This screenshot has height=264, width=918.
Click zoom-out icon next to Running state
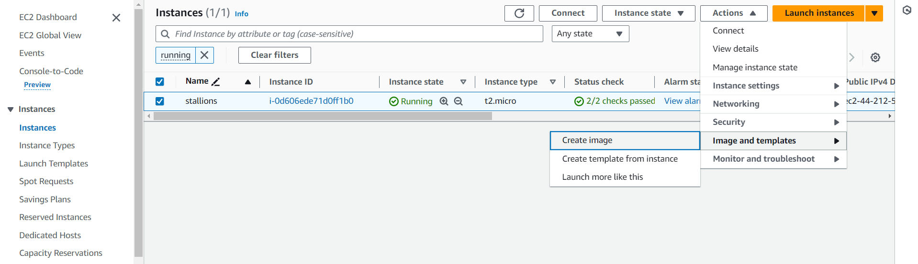coord(458,101)
